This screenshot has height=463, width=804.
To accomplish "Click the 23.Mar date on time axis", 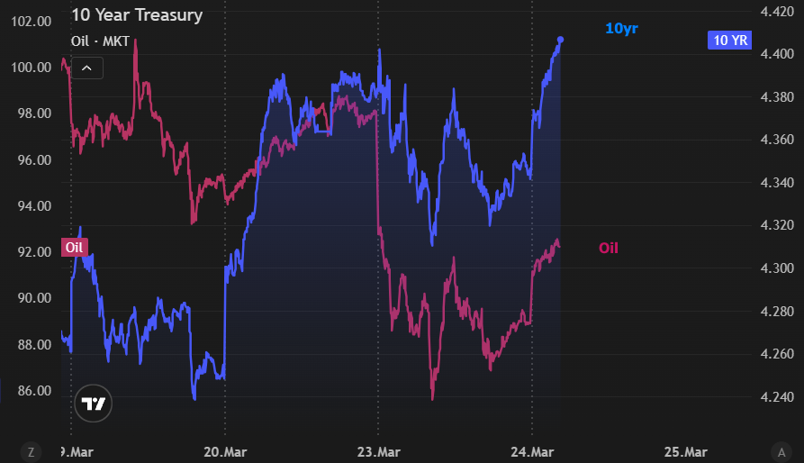I will (x=378, y=451).
